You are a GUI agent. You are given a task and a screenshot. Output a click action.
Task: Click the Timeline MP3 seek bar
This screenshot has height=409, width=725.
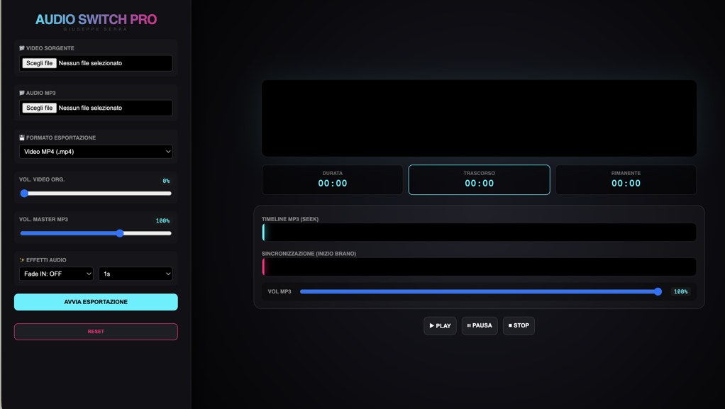tap(479, 232)
